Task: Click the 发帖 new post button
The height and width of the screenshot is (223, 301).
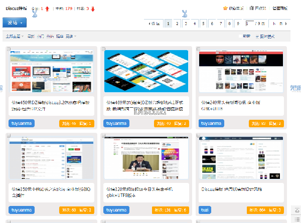Action: 15,23
